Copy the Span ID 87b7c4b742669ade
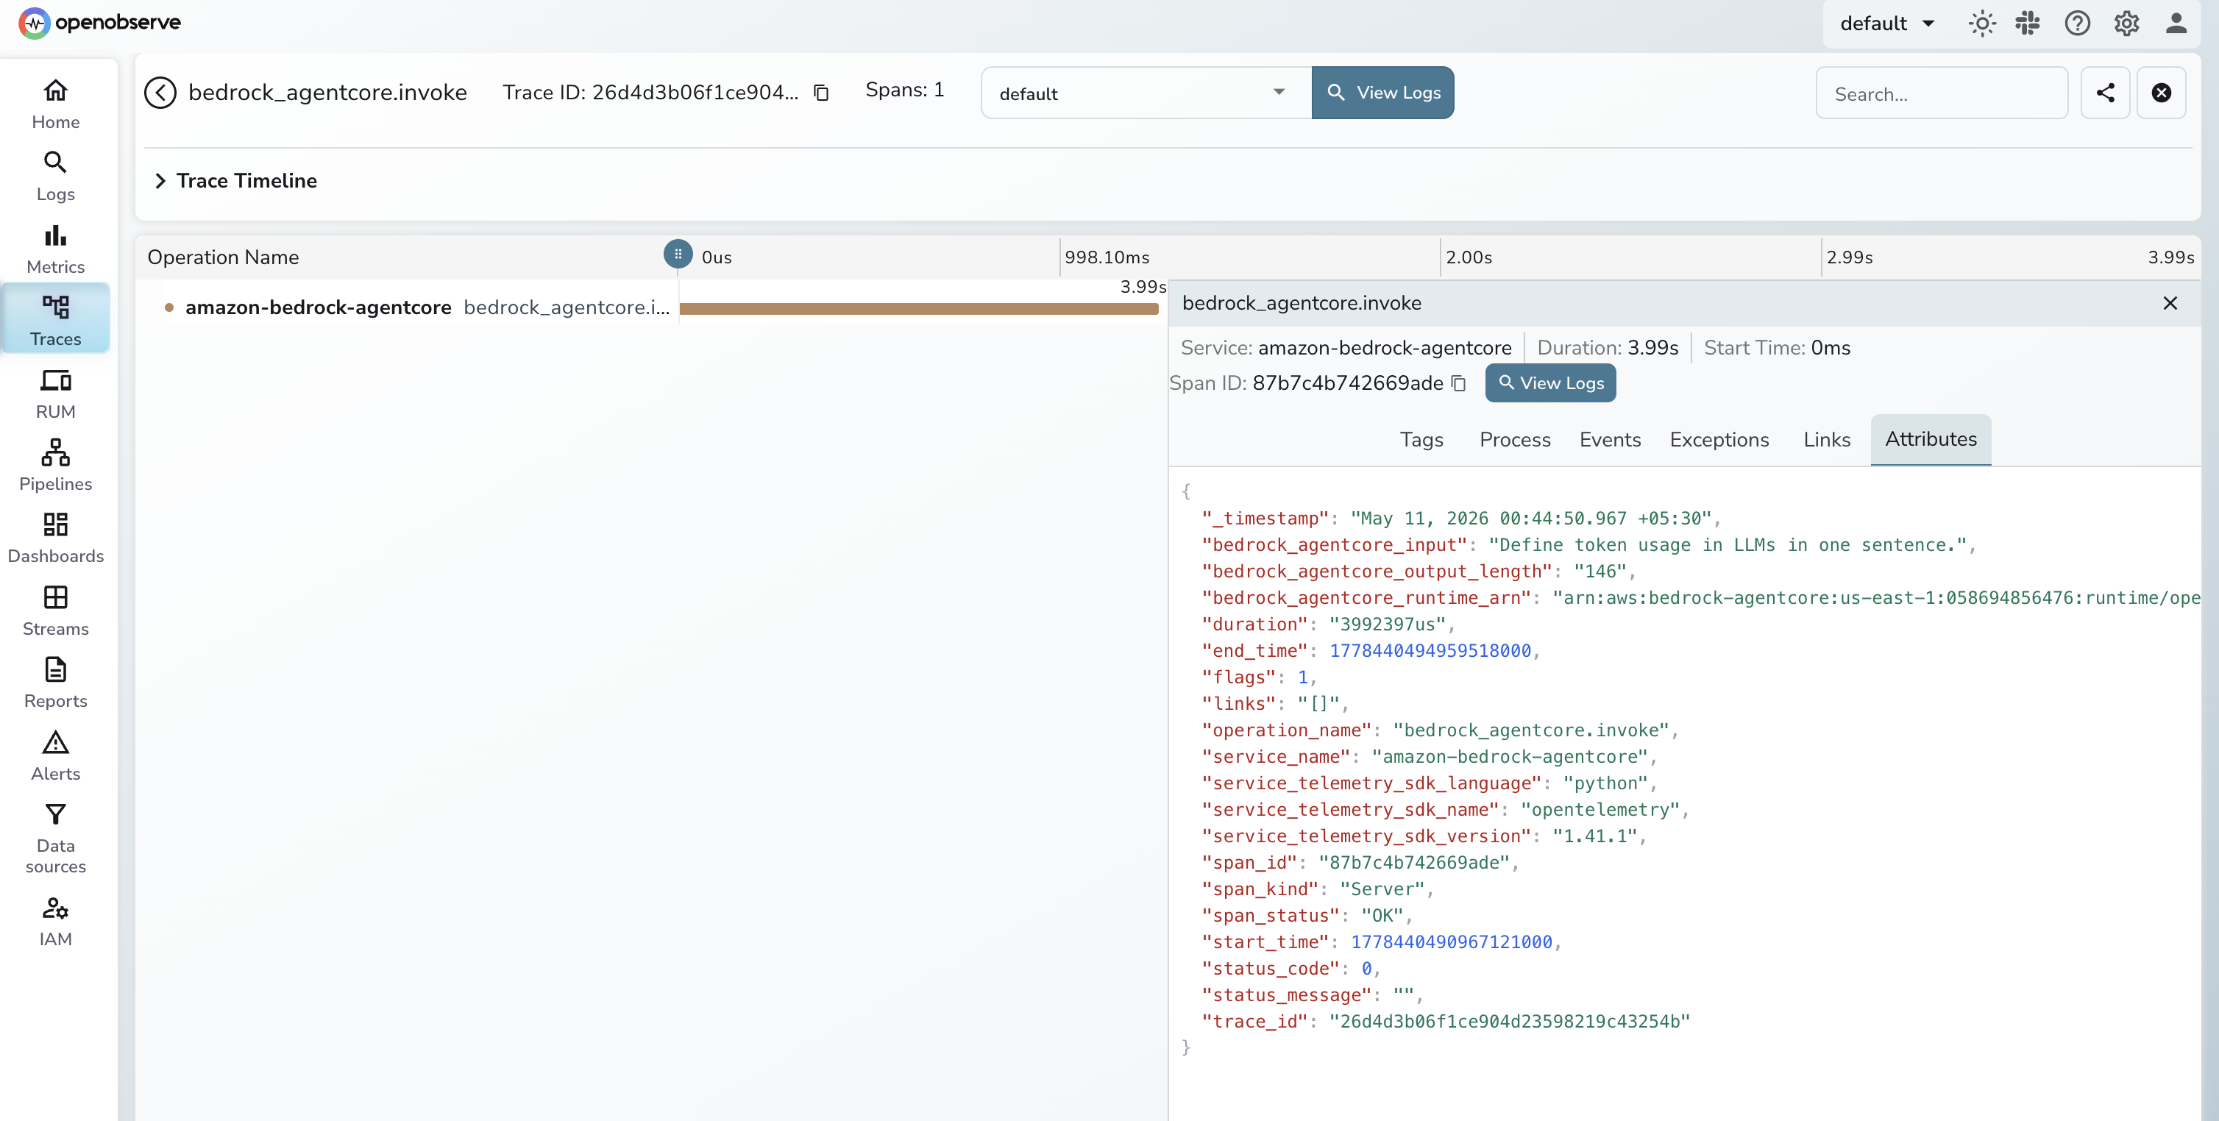Screen dimensions: 2219x1121 pos(1458,383)
